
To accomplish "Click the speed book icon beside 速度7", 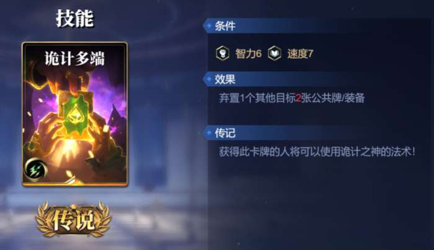I will coord(275,53).
